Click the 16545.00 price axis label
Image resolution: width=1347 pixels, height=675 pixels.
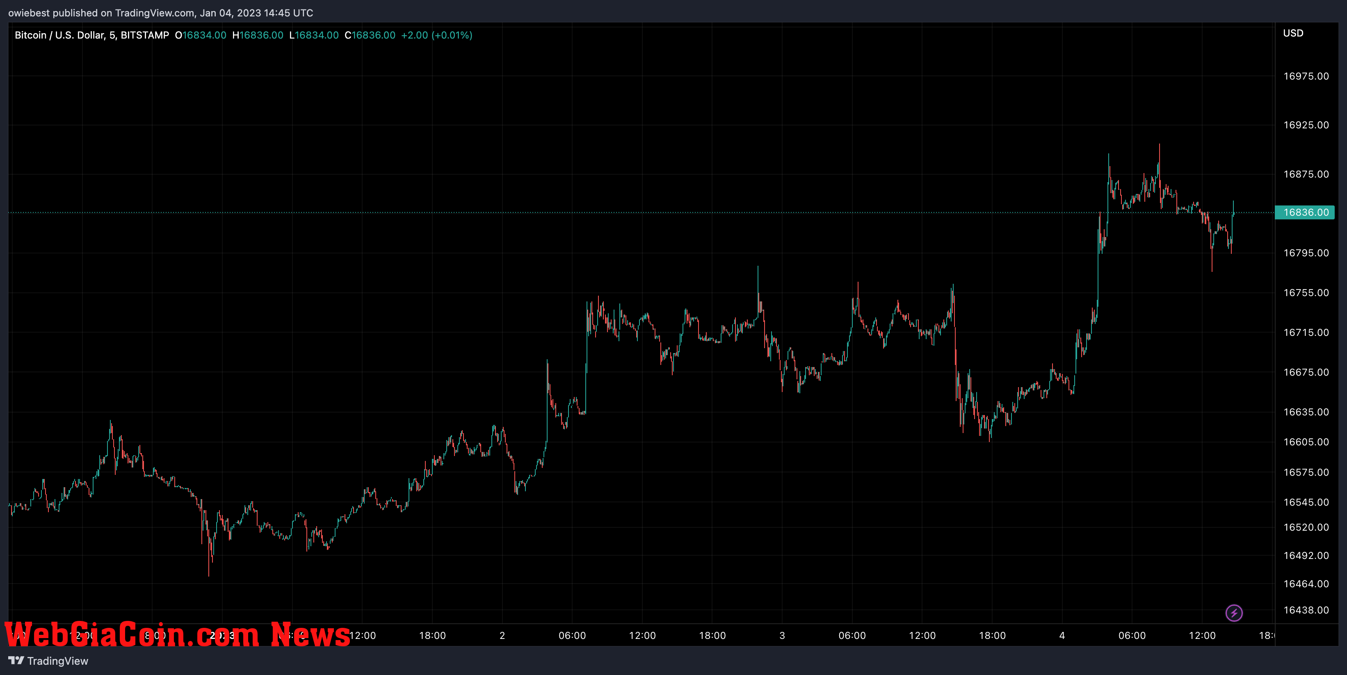tap(1306, 502)
